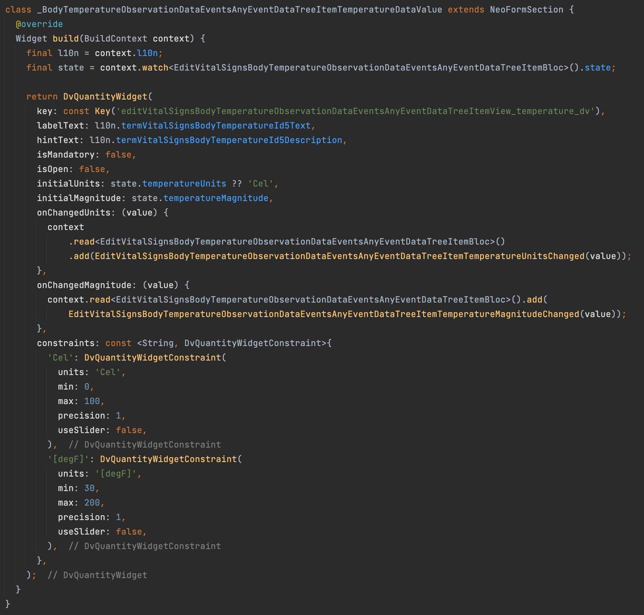Click the temperatureMagnitude property
This screenshot has height=615, width=644.
coord(216,198)
